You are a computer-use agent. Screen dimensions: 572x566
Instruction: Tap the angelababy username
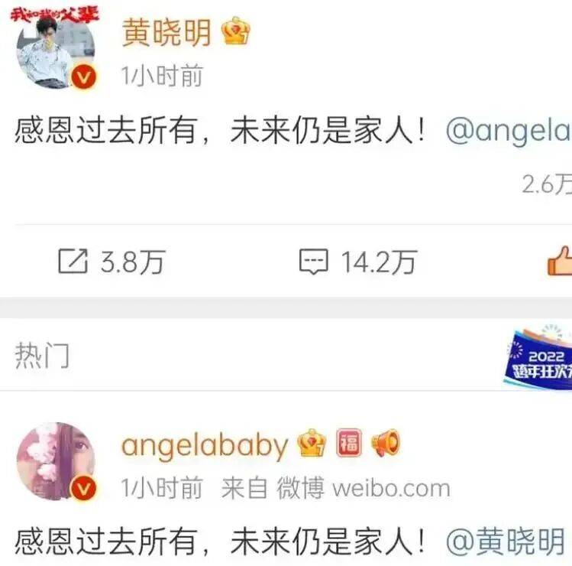click(205, 445)
